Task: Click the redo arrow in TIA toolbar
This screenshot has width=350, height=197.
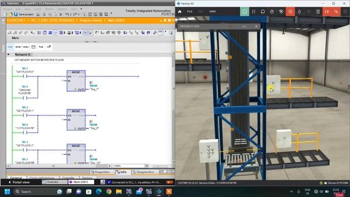Action: pyautogui.click(x=75, y=15)
